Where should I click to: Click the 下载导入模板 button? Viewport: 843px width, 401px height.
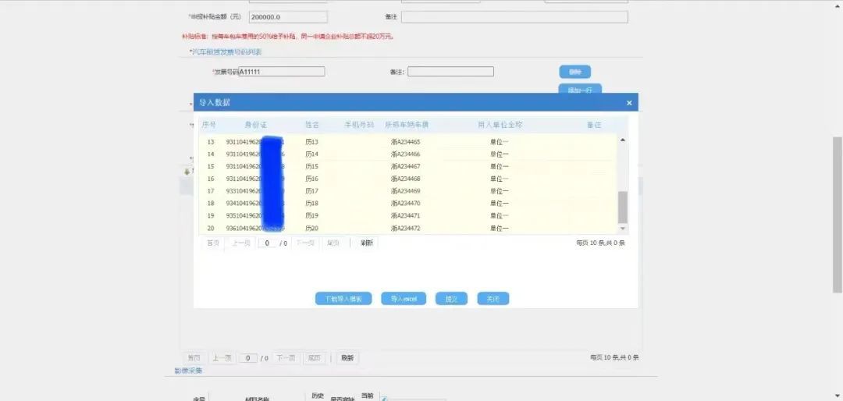pos(343,299)
